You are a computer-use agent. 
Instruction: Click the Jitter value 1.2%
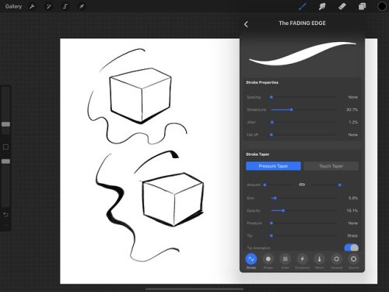click(353, 122)
